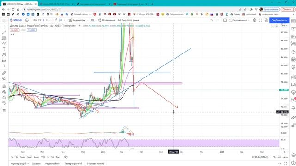The width and height of the screenshot is (296, 166).
Task: Remove drawings with trash icon
Action: [4, 111]
